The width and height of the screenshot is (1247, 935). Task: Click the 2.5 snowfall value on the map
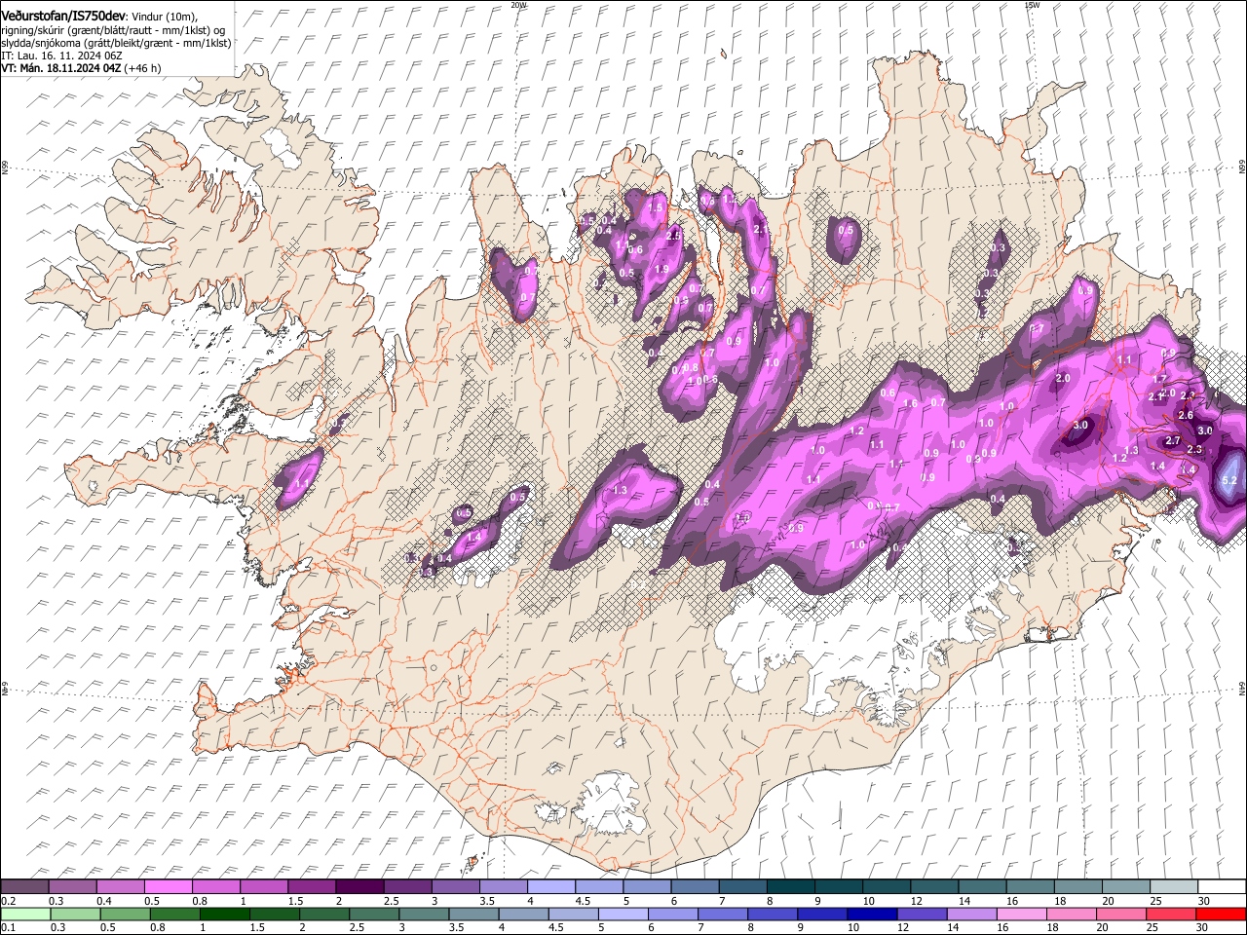coord(673,236)
